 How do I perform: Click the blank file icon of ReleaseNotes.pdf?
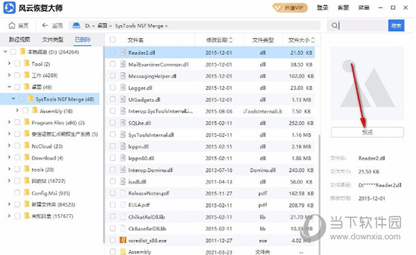(x=123, y=193)
